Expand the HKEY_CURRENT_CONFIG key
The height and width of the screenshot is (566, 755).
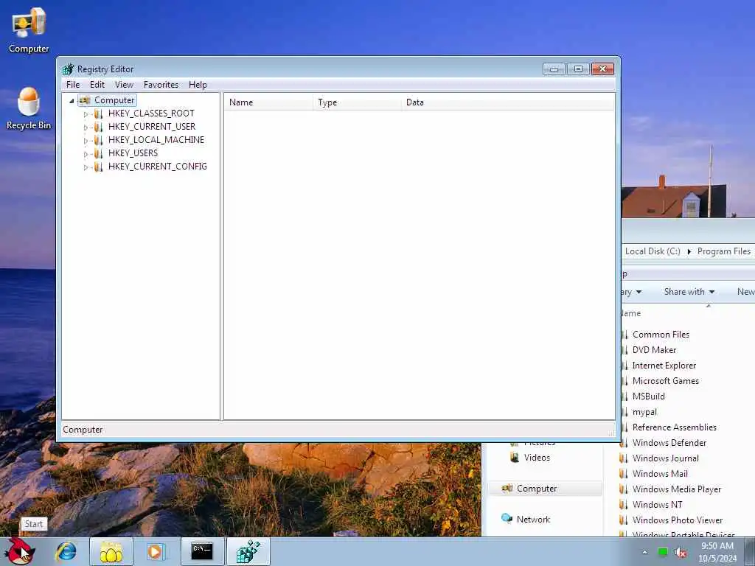(x=86, y=167)
